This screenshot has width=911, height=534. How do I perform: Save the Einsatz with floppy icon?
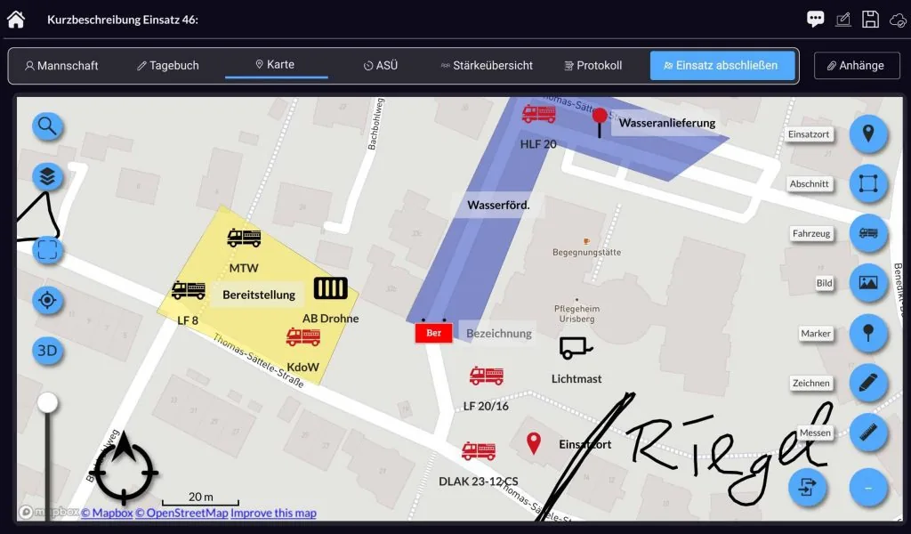(870, 20)
